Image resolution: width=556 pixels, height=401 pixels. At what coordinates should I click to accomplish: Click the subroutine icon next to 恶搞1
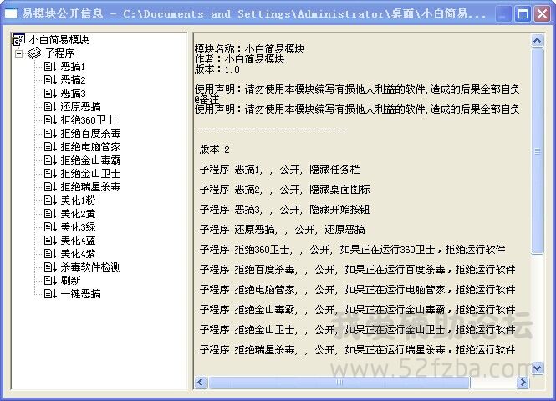point(50,67)
